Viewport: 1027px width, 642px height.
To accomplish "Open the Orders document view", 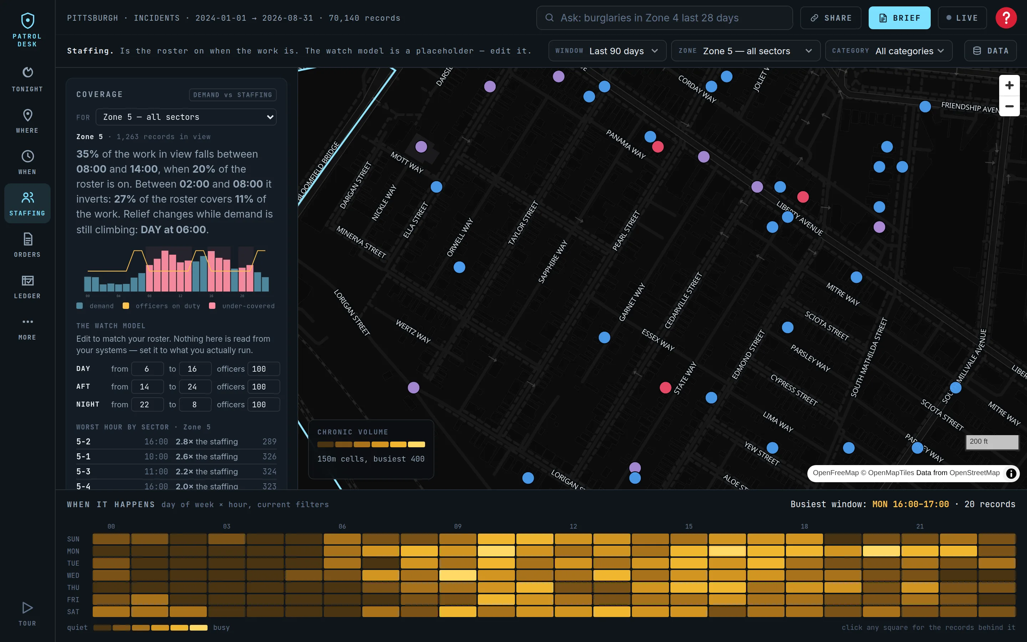I will (27, 245).
